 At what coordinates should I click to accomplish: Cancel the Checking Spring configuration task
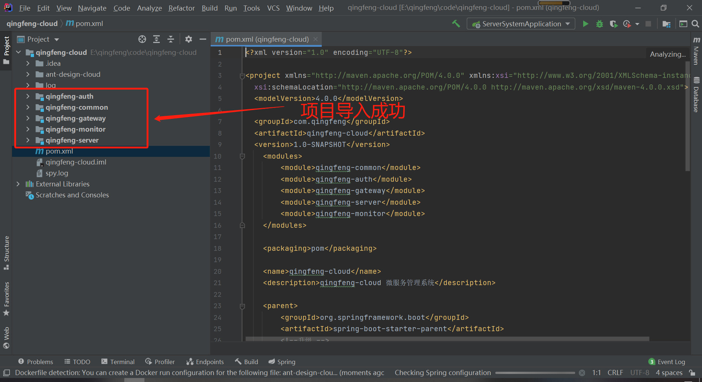tap(582, 373)
